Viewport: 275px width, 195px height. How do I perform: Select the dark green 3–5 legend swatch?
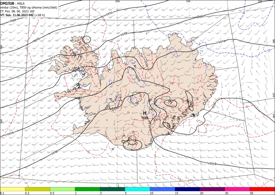click(112, 189)
